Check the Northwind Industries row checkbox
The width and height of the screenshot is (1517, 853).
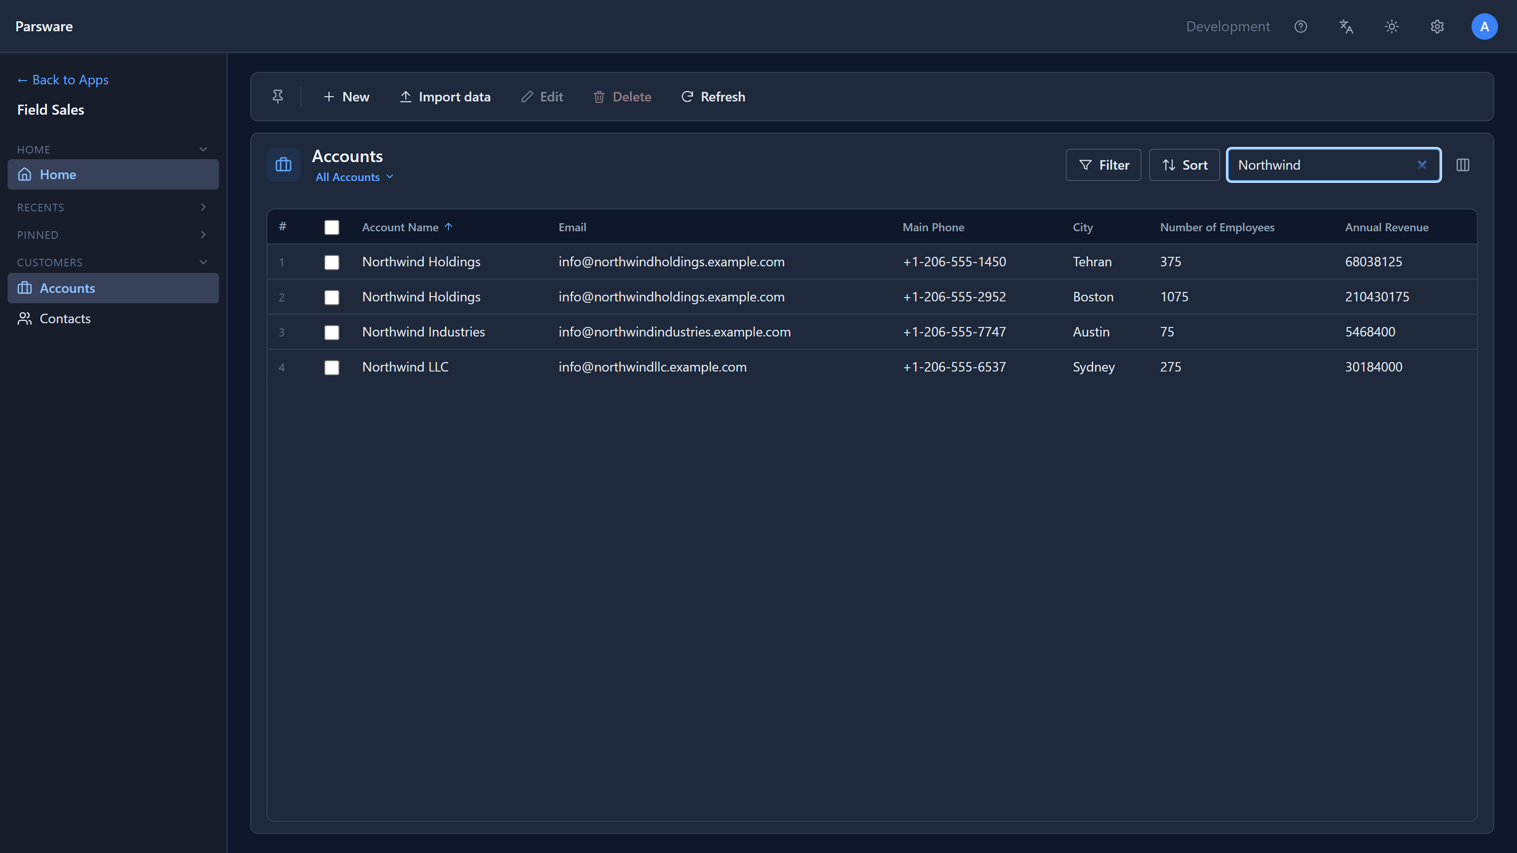coord(331,333)
